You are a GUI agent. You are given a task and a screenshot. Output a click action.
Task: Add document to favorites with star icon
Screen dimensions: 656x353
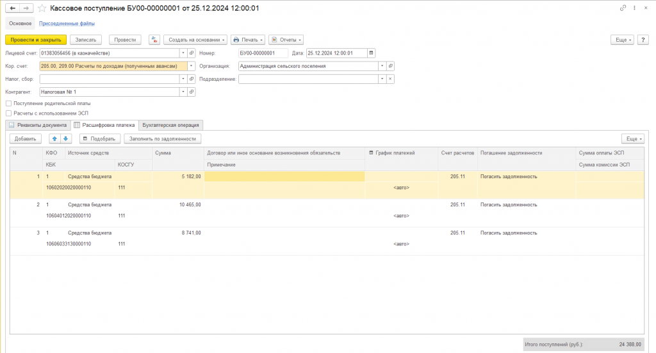[42, 8]
